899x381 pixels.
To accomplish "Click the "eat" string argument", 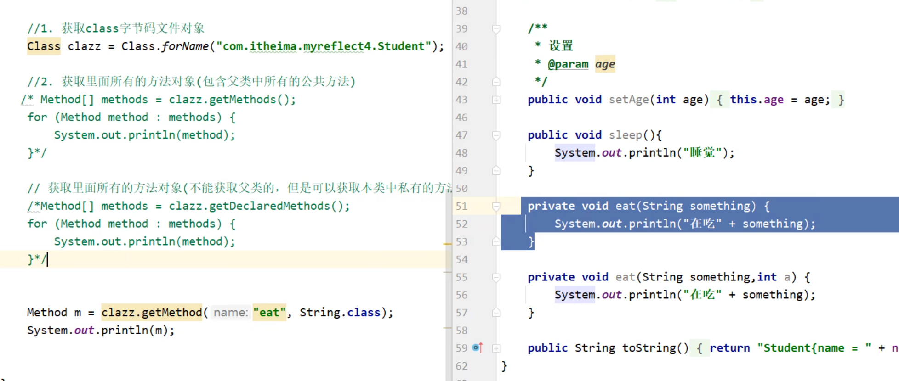I will coord(269,313).
